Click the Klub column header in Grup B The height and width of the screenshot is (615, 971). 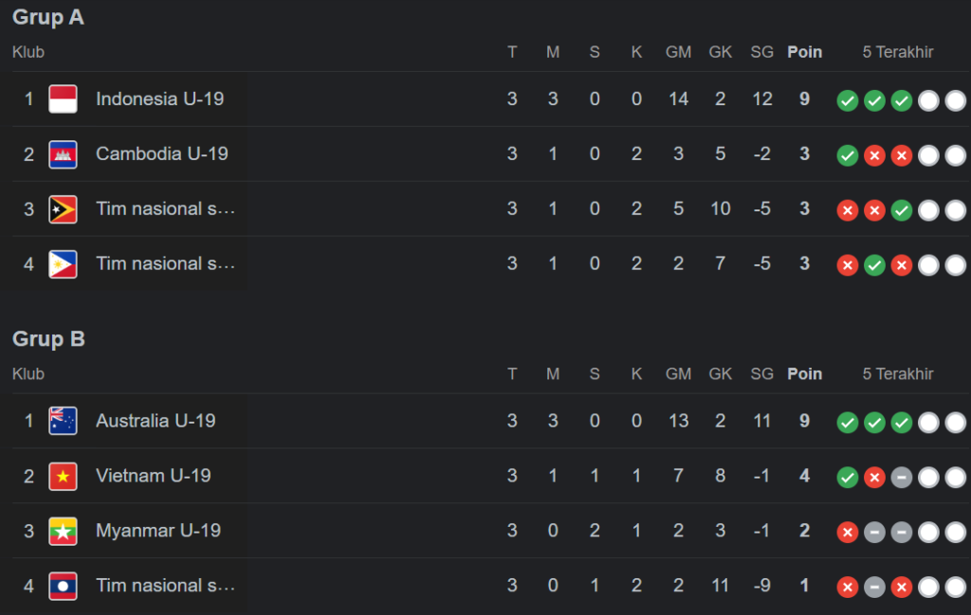pos(28,374)
